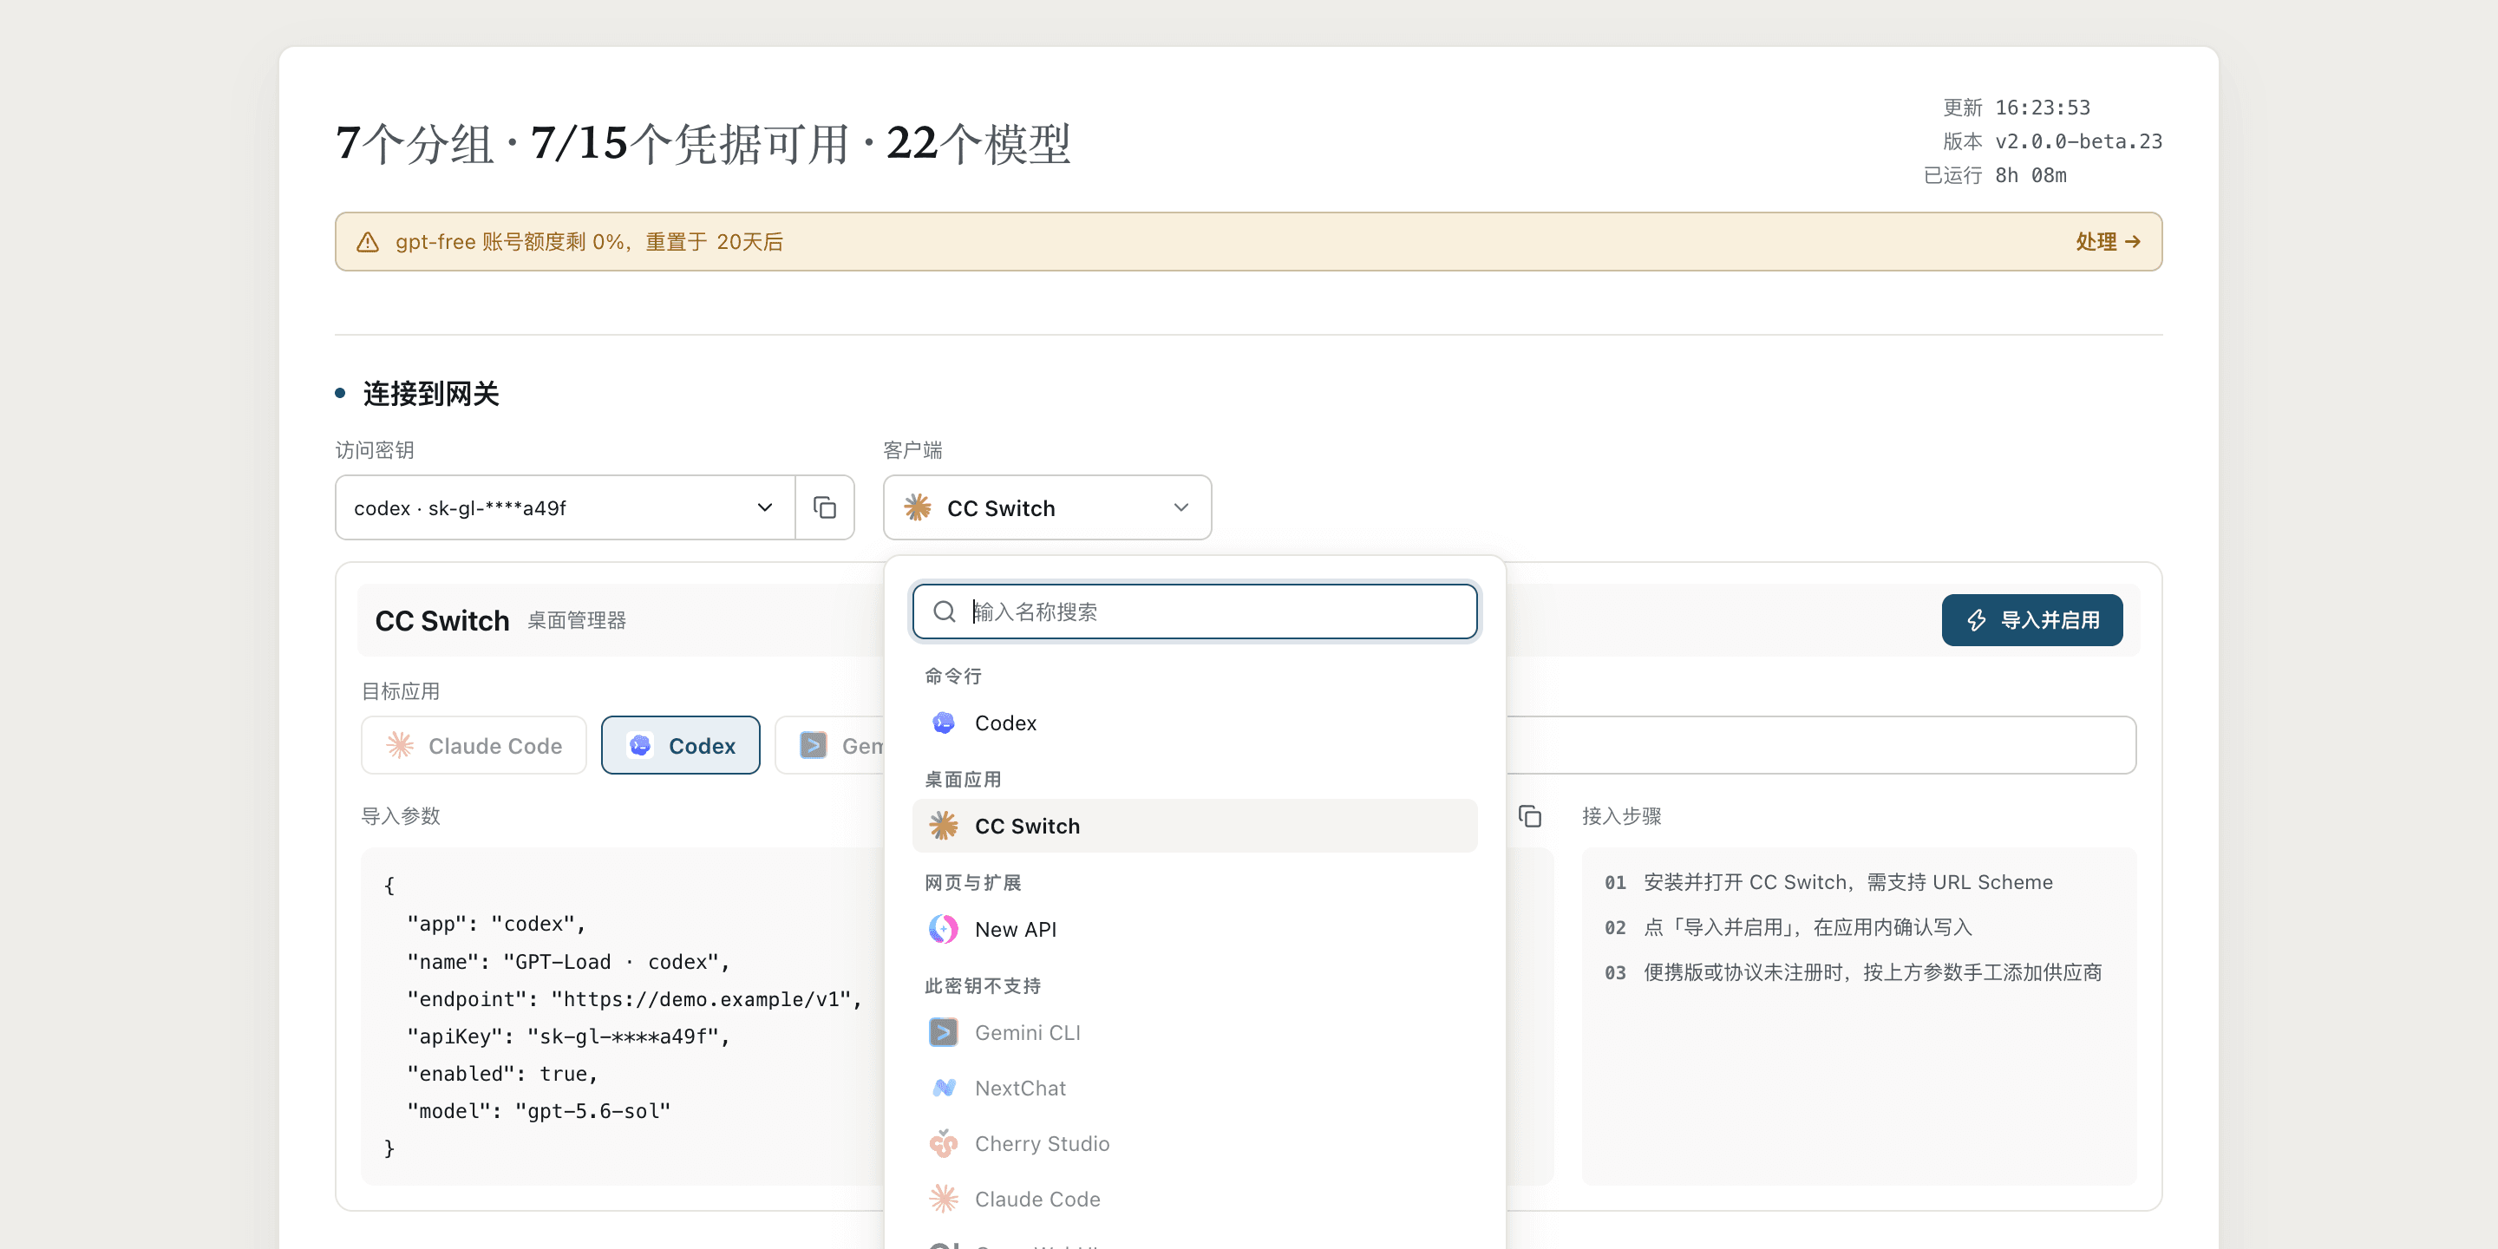2498x1249 pixels.
Task: Click the CC Switch star icon in the list
Action: 943,825
